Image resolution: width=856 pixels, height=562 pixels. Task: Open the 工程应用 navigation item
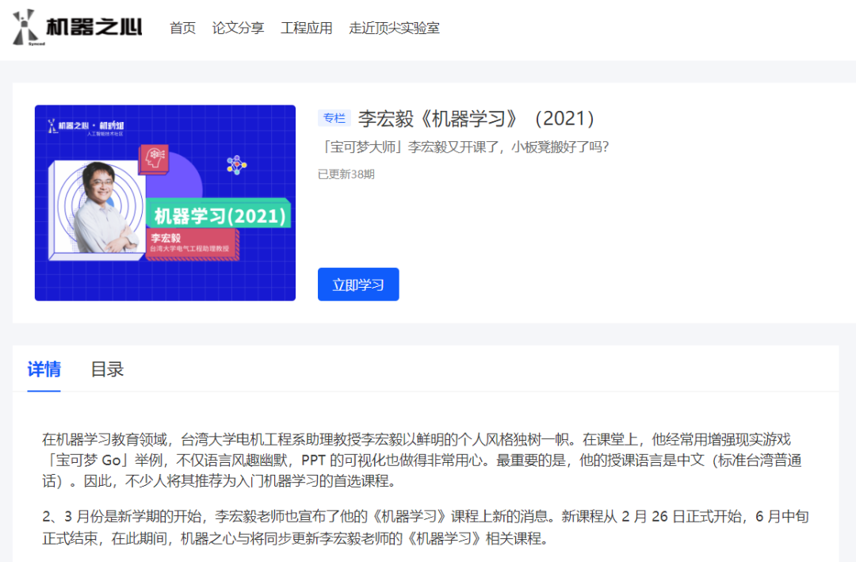[306, 28]
